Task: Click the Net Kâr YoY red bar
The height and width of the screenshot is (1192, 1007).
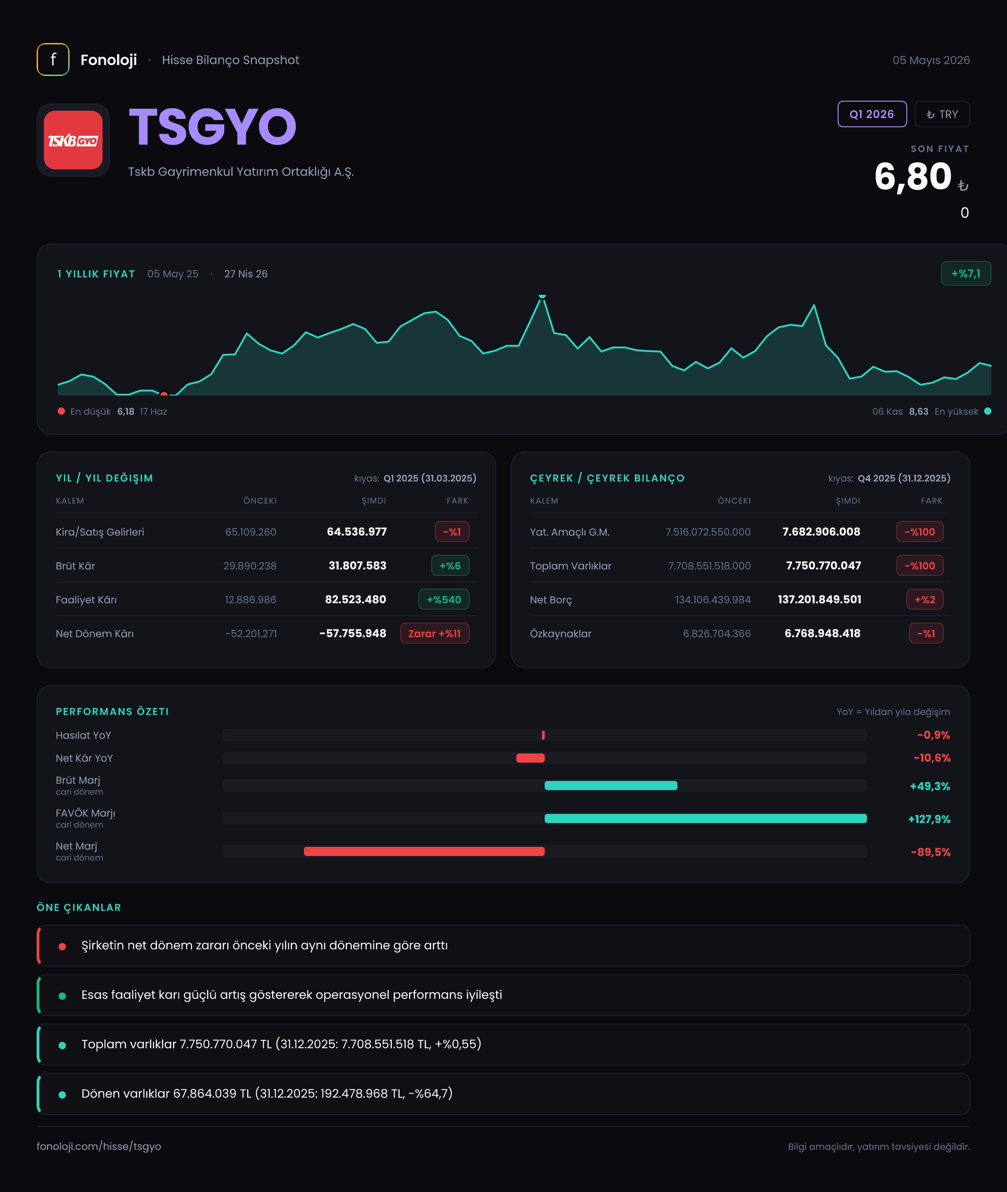Action: pyautogui.click(x=531, y=758)
